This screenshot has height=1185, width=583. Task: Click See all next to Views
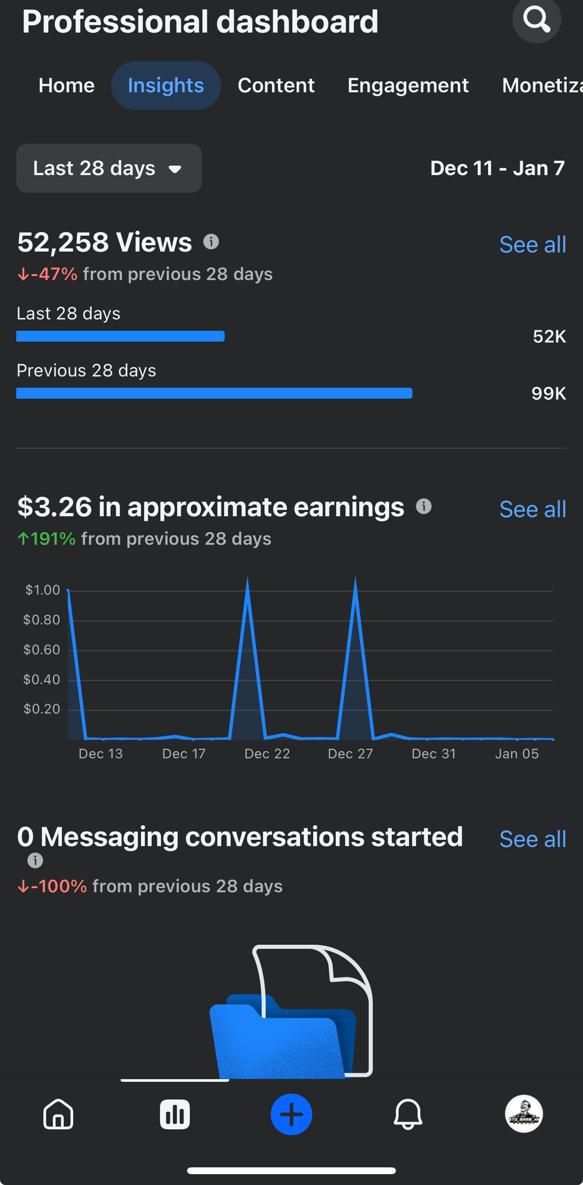pyautogui.click(x=532, y=245)
